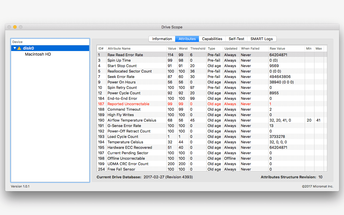Click the Threshold column header
Viewport: 344px width, 215px height.
[198, 48]
